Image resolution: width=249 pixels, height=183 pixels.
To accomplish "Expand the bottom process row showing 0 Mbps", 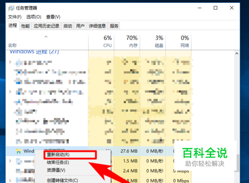I will pyautogui.click(x=10, y=181).
